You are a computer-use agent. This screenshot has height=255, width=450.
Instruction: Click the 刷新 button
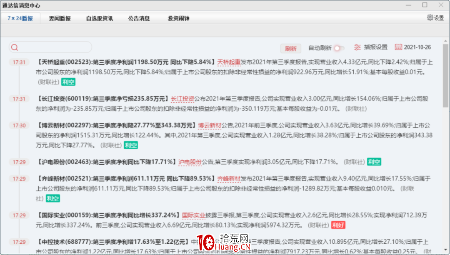point(290,48)
